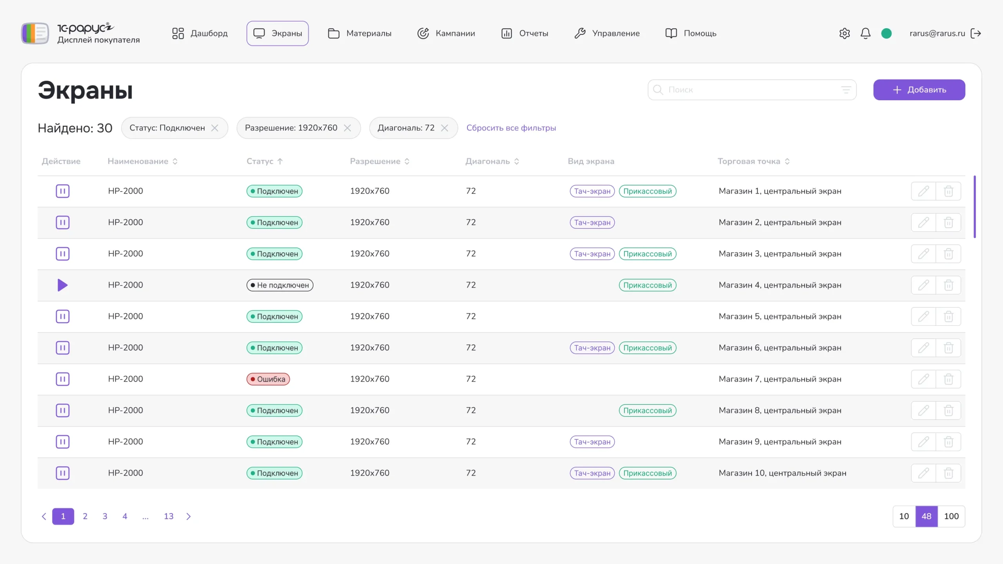This screenshot has width=1003, height=564.
Task: Delete the Магазин 10 screen row
Action: [948, 473]
